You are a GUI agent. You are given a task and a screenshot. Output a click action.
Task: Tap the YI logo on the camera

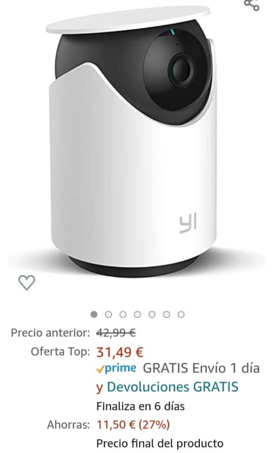[x=188, y=224]
